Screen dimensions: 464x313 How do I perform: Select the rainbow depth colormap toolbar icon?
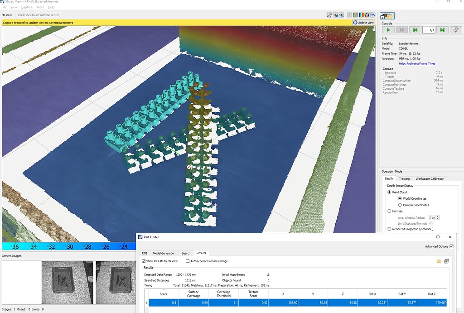[361, 14]
